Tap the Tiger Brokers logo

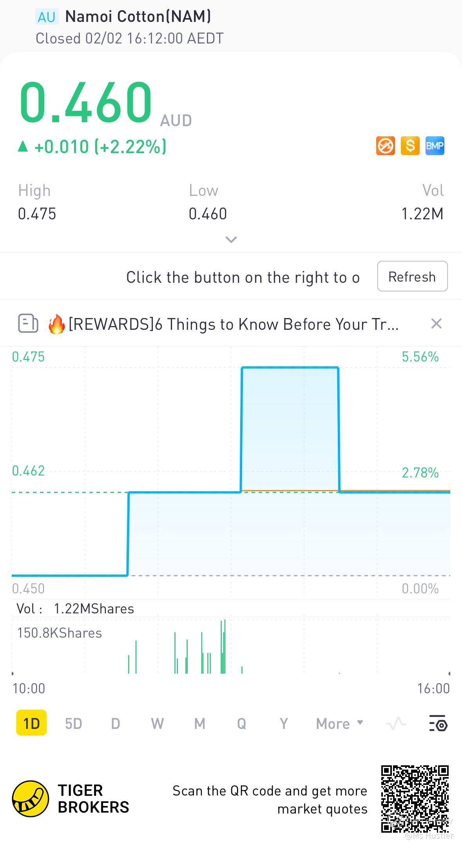tap(31, 799)
